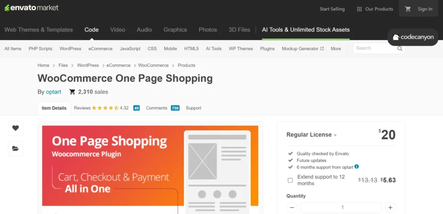Click eCommerce in the breadcrumb
The width and height of the screenshot is (443, 214).
pyautogui.click(x=119, y=65)
